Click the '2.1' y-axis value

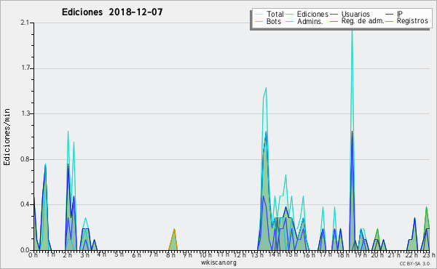tap(25, 23)
